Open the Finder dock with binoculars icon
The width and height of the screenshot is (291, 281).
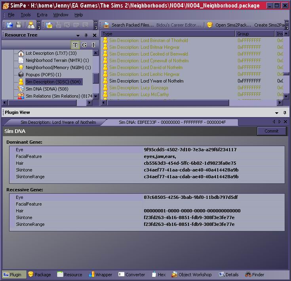[255, 275]
